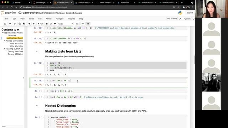Interrupt the kernel with the stop icon
Screen dimensions: 228x128
[47, 24]
